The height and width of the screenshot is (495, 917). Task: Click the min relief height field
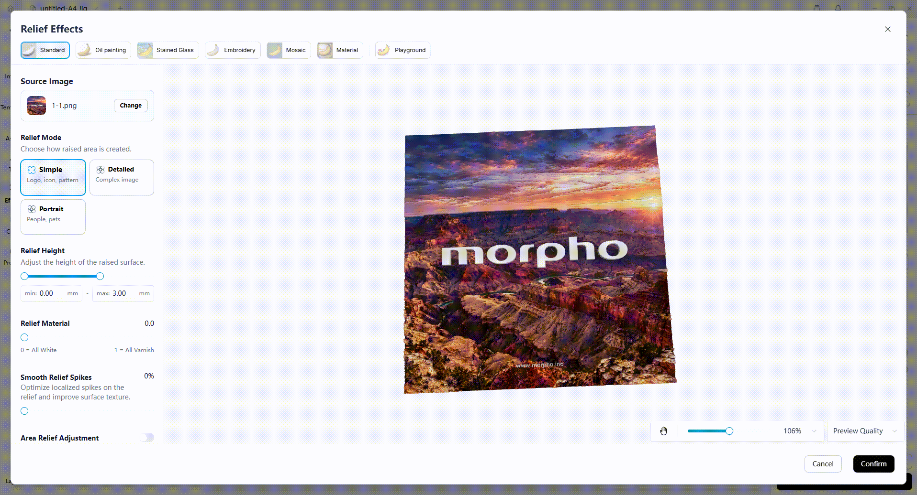[52, 293]
